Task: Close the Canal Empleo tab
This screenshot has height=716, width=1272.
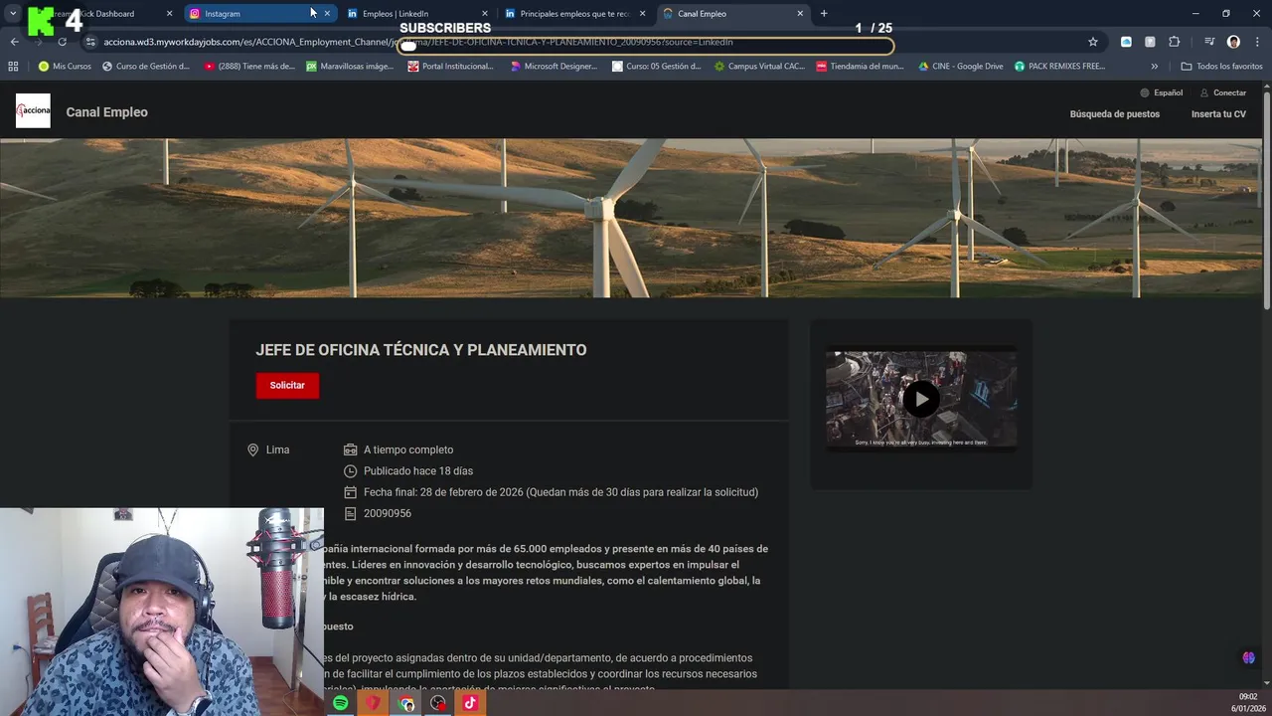Action: pos(800,14)
